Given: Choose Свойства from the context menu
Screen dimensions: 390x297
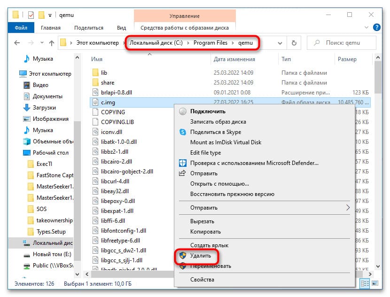Looking at the screenshot, I should coord(202,280).
